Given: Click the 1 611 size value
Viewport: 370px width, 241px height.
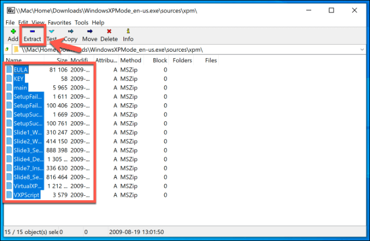Looking at the screenshot, I should 60,96.
